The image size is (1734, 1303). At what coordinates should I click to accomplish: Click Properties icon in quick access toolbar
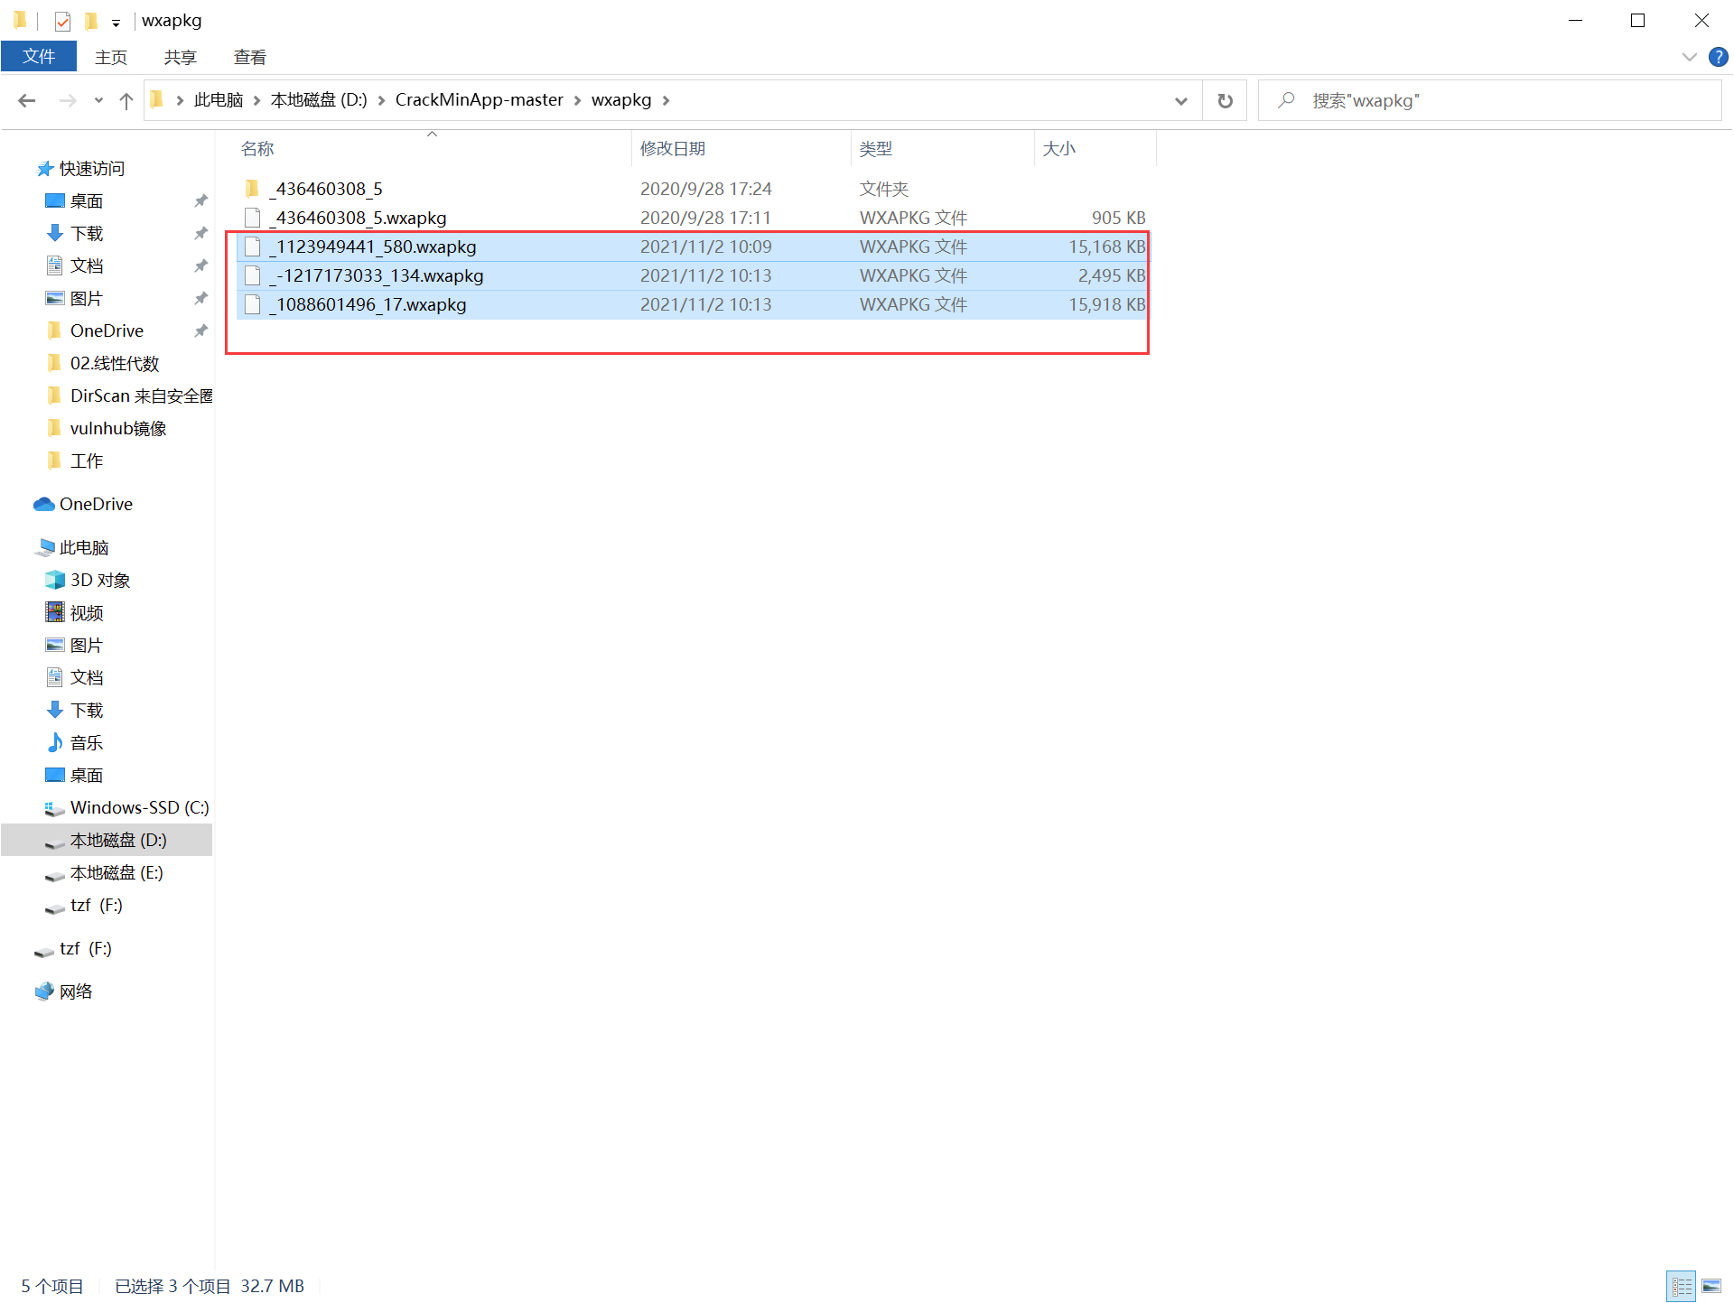click(x=62, y=21)
